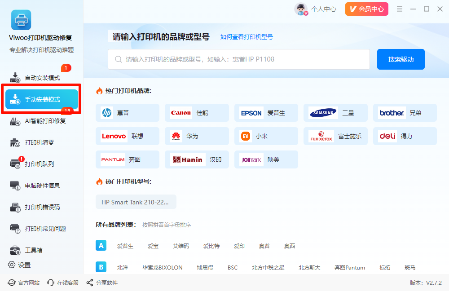
Task: Open 会员中心 button
Action: (x=366, y=9)
